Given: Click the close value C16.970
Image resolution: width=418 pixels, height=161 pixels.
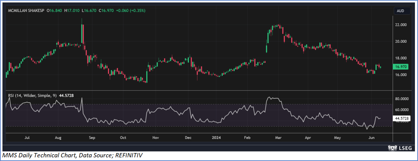Looking at the screenshot, I should (x=107, y=10).
